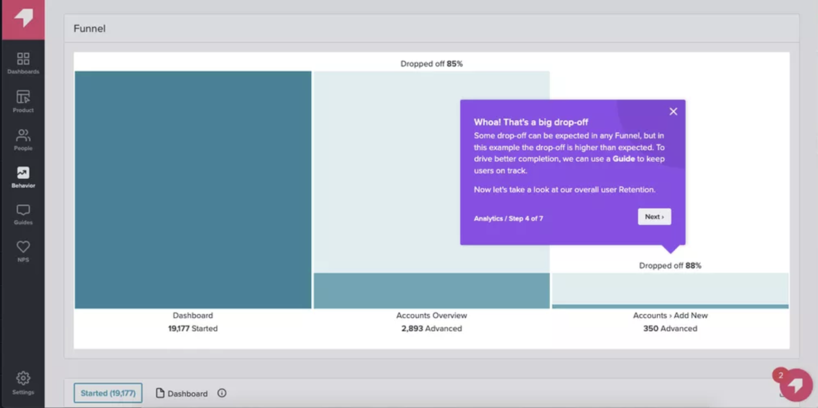Click the Pendo logo in the sidebar
The image size is (818, 408).
point(23,19)
